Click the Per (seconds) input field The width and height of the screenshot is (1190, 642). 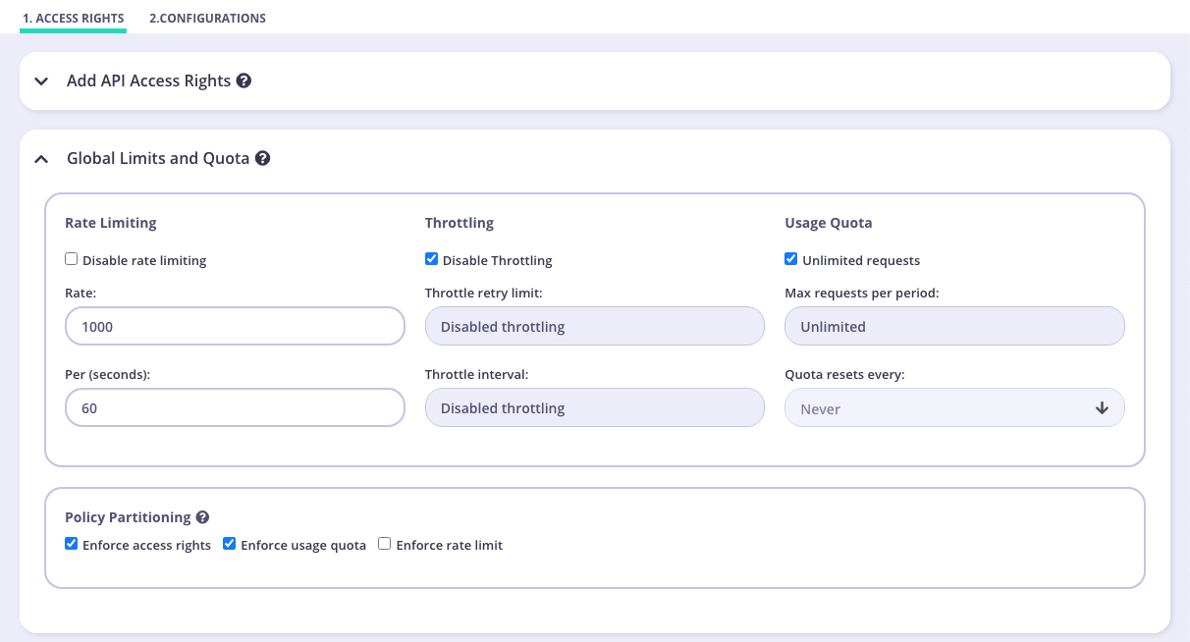coord(235,407)
